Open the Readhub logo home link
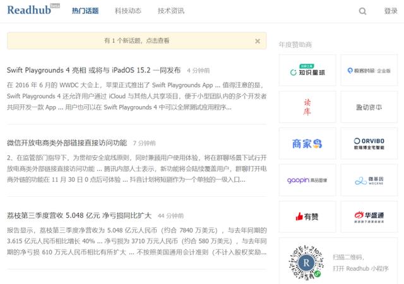The image size is (404, 284). click(x=29, y=10)
